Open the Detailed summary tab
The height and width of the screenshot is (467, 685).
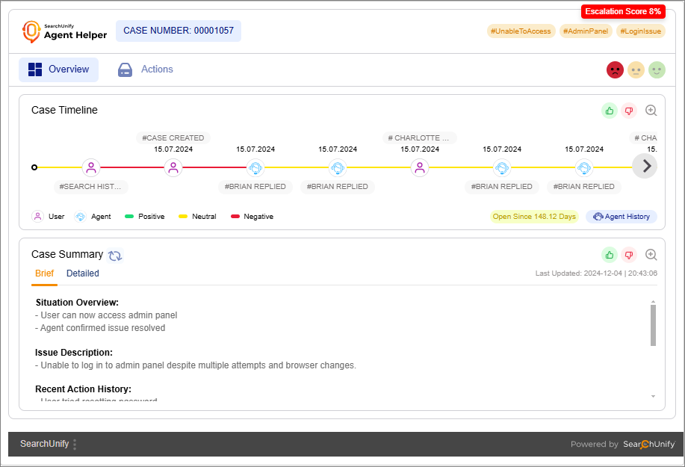[83, 273]
